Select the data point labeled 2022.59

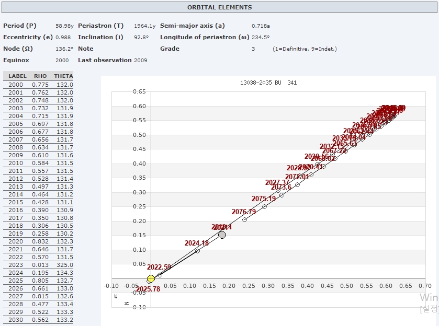[160, 275]
